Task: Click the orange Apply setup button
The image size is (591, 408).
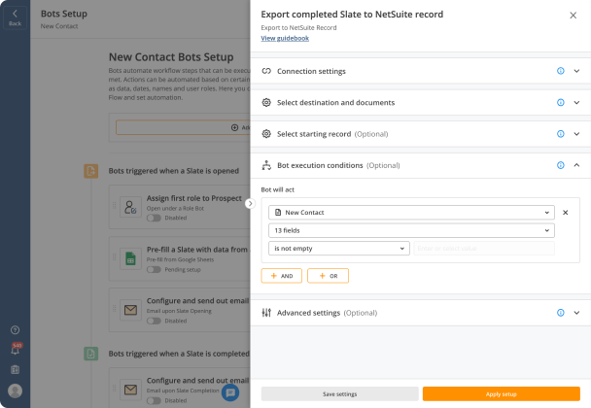Action: 502,394
